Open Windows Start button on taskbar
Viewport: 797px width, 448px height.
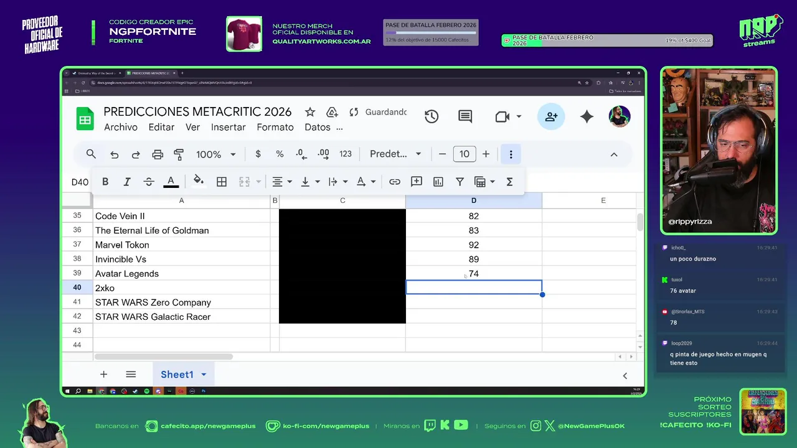[x=67, y=391]
